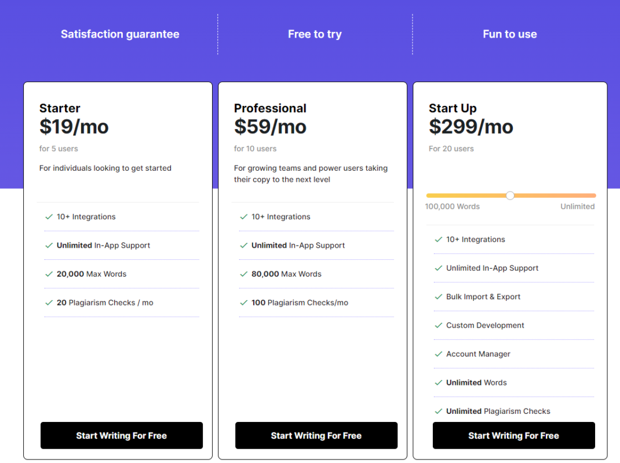Click checkmark next to 80,000 Max Words
This screenshot has width=620, height=463.
coord(243,274)
